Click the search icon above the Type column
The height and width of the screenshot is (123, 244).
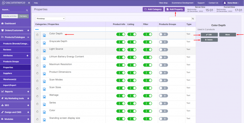pyautogui.click(x=193, y=19)
